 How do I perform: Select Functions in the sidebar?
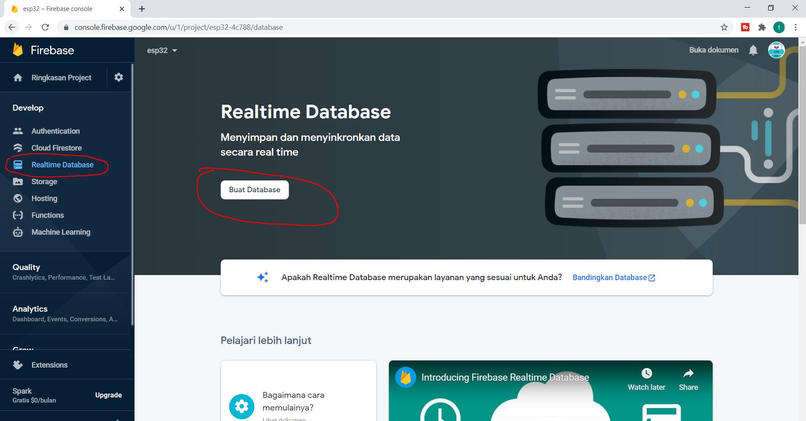[48, 215]
